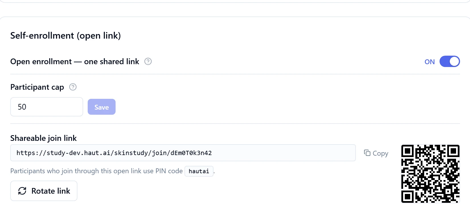Copy the shareable join link

click(376, 153)
